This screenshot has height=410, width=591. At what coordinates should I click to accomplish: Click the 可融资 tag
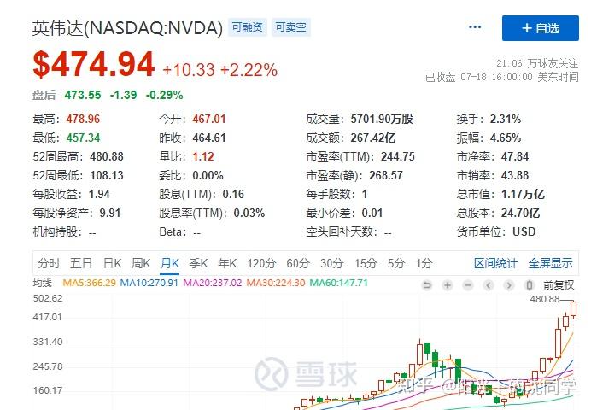click(248, 27)
